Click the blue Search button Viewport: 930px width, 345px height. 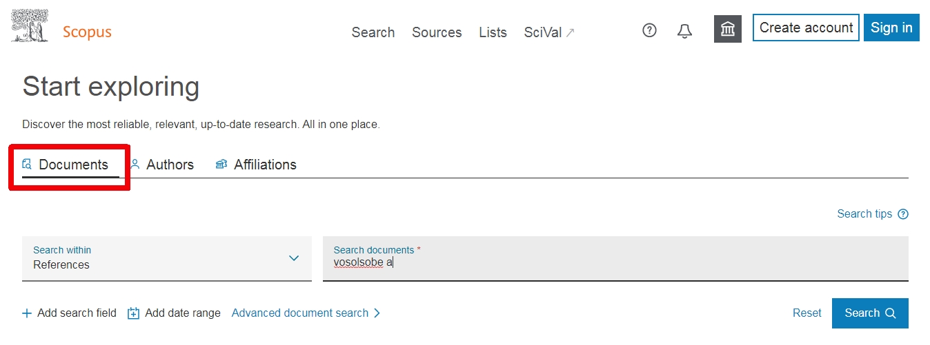870,313
